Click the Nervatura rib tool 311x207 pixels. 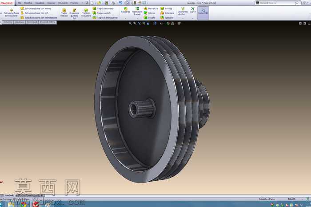coord(151,8)
